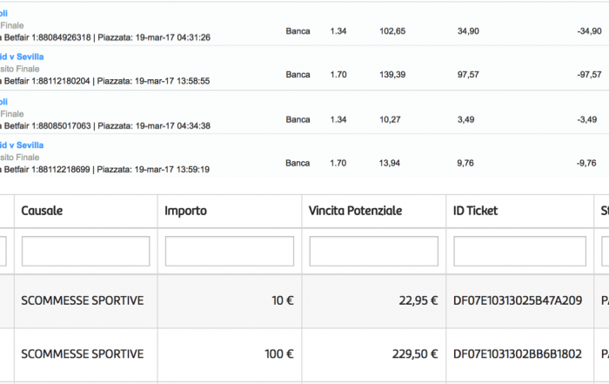Sort by the ID Ticket column header
Screen dimensions: 609x384
pos(475,211)
